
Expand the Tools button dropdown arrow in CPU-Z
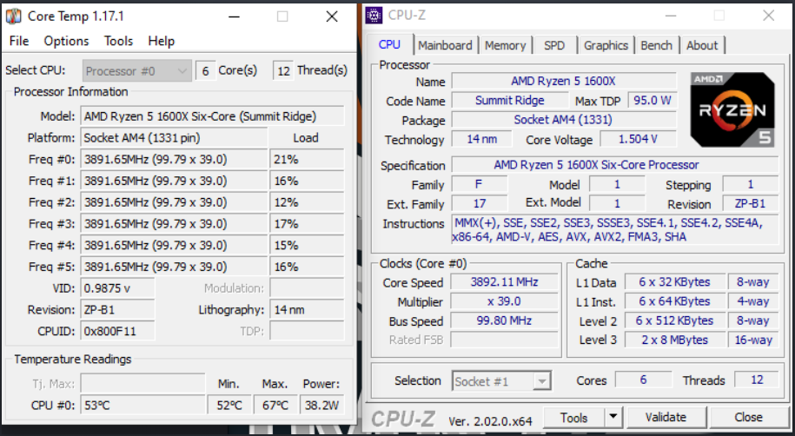613,417
